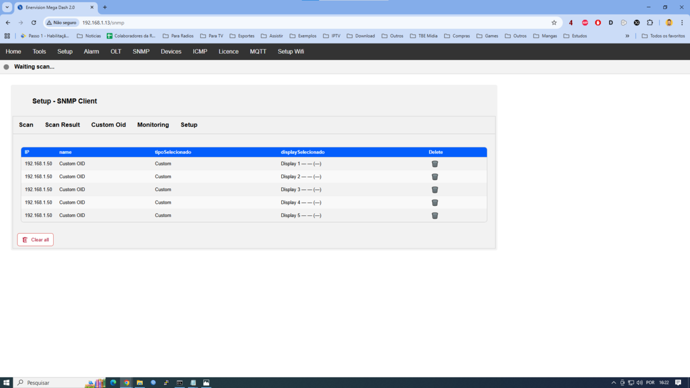Bookmark this page with the star icon
This screenshot has width=690, height=388.
(554, 23)
